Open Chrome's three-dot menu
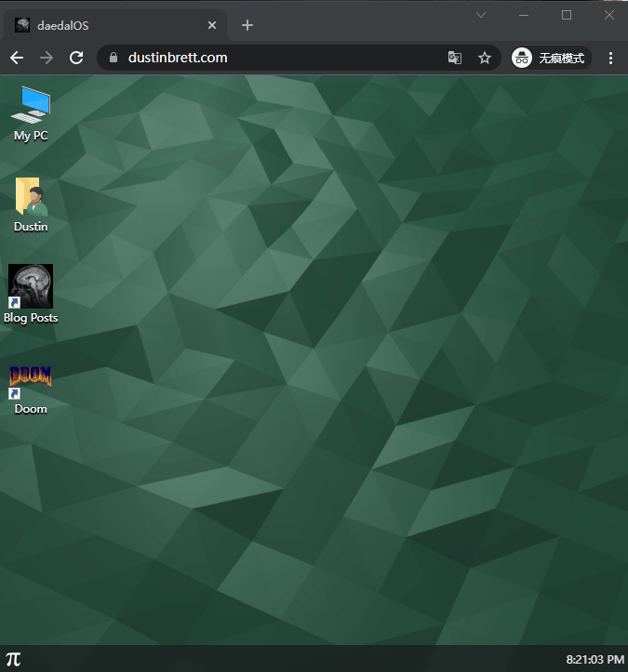The width and height of the screenshot is (628, 672). (610, 58)
